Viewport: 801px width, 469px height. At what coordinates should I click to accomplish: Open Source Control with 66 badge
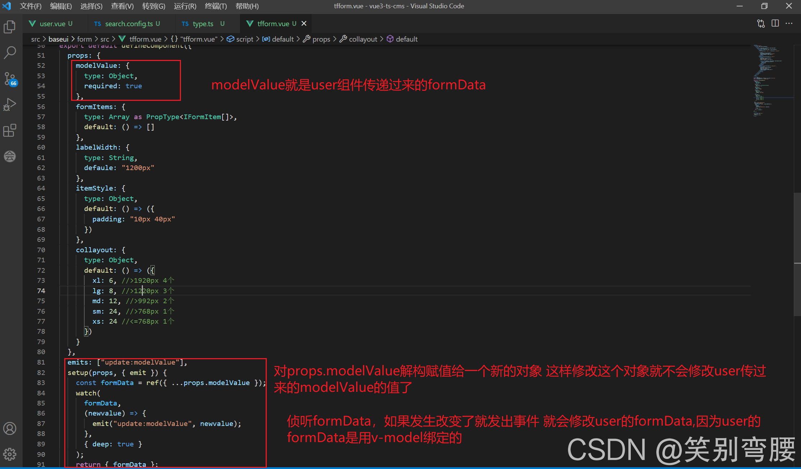[x=10, y=79]
